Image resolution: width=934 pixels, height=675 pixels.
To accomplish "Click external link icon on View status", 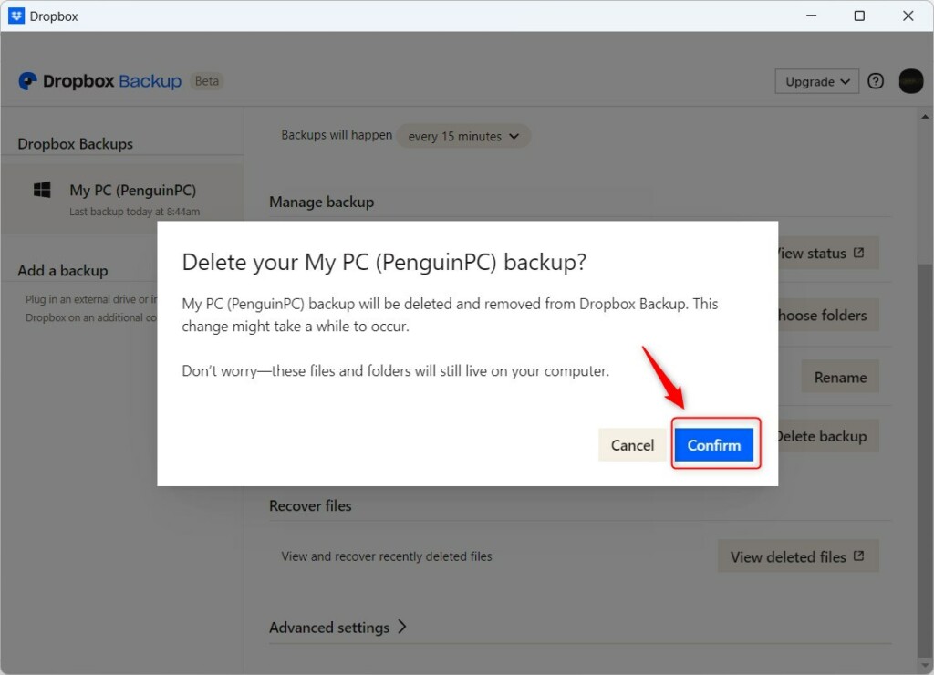I will [x=859, y=253].
